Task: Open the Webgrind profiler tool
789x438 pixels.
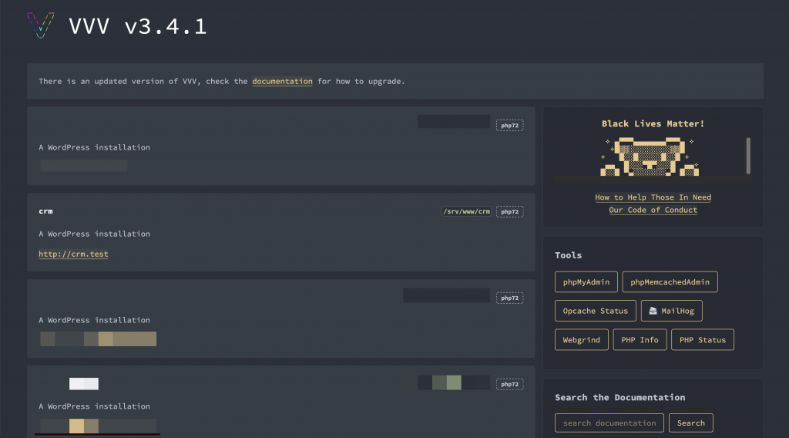Action: coord(581,340)
